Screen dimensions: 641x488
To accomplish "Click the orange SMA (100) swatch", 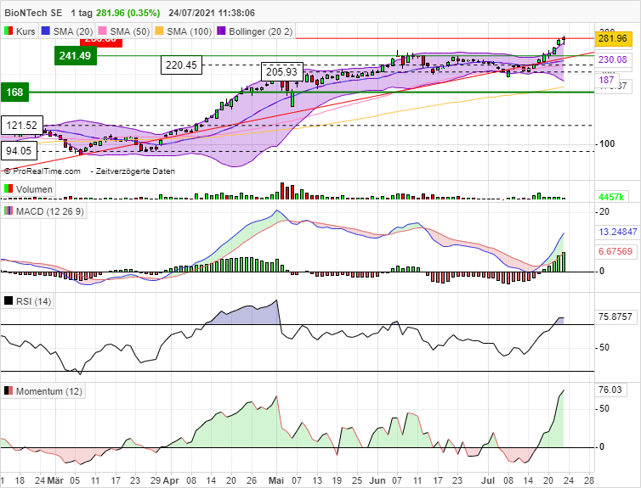I will point(160,31).
